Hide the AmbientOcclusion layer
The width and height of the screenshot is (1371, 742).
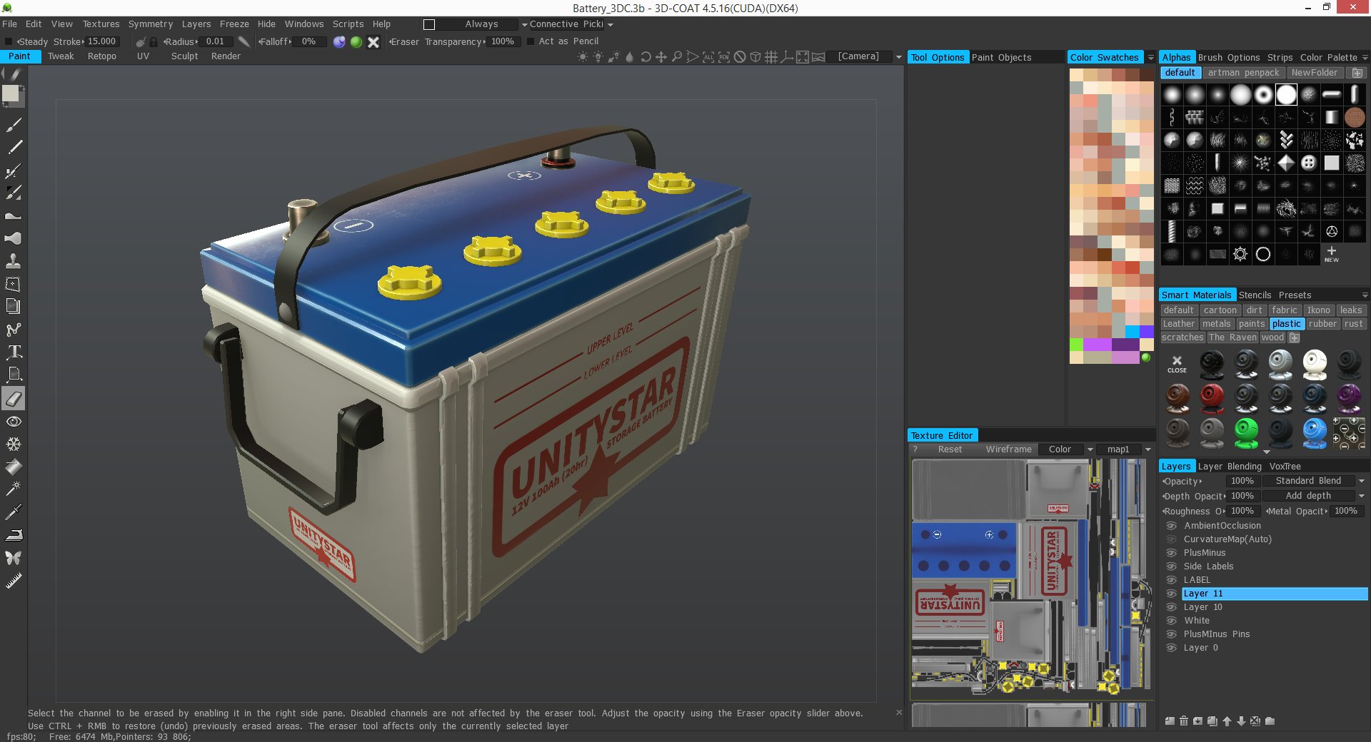coord(1171,526)
